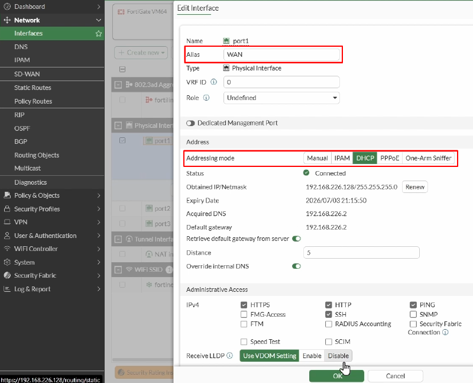Uncheck the SSH access checkbox
This screenshot has height=383, width=473.
pyautogui.click(x=329, y=314)
